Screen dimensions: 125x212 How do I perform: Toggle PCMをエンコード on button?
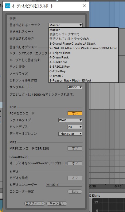point(75,113)
